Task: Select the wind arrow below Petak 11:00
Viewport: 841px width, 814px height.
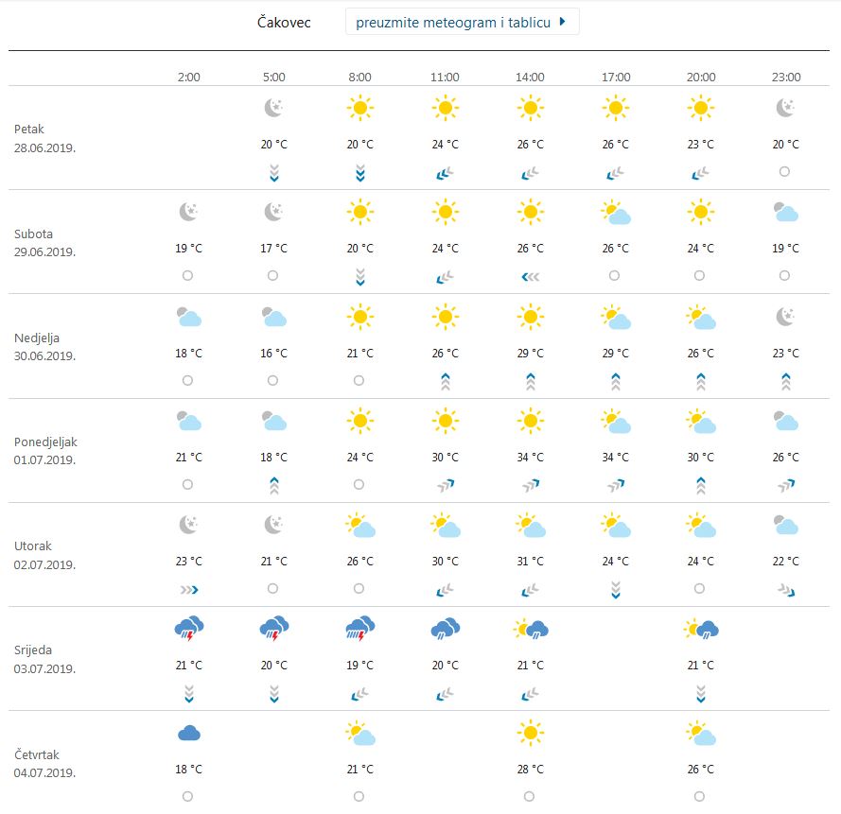Action: click(445, 173)
